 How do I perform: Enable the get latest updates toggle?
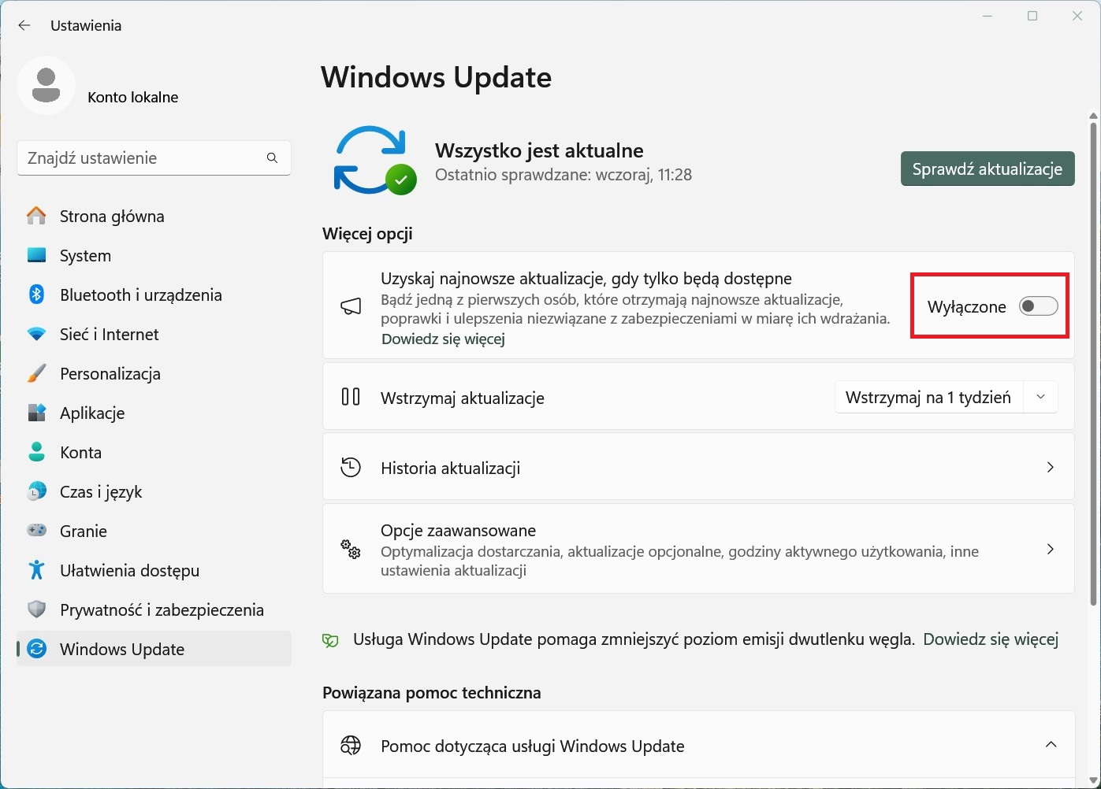point(1038,306)
